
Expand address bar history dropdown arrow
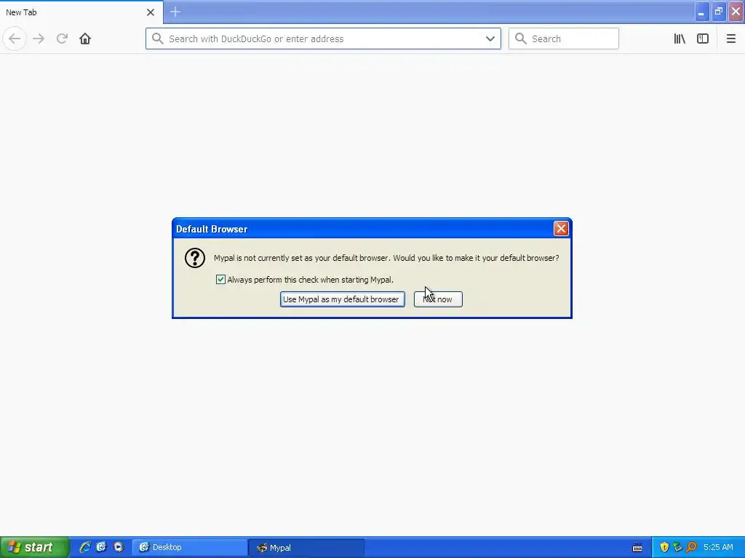point(490,39)
